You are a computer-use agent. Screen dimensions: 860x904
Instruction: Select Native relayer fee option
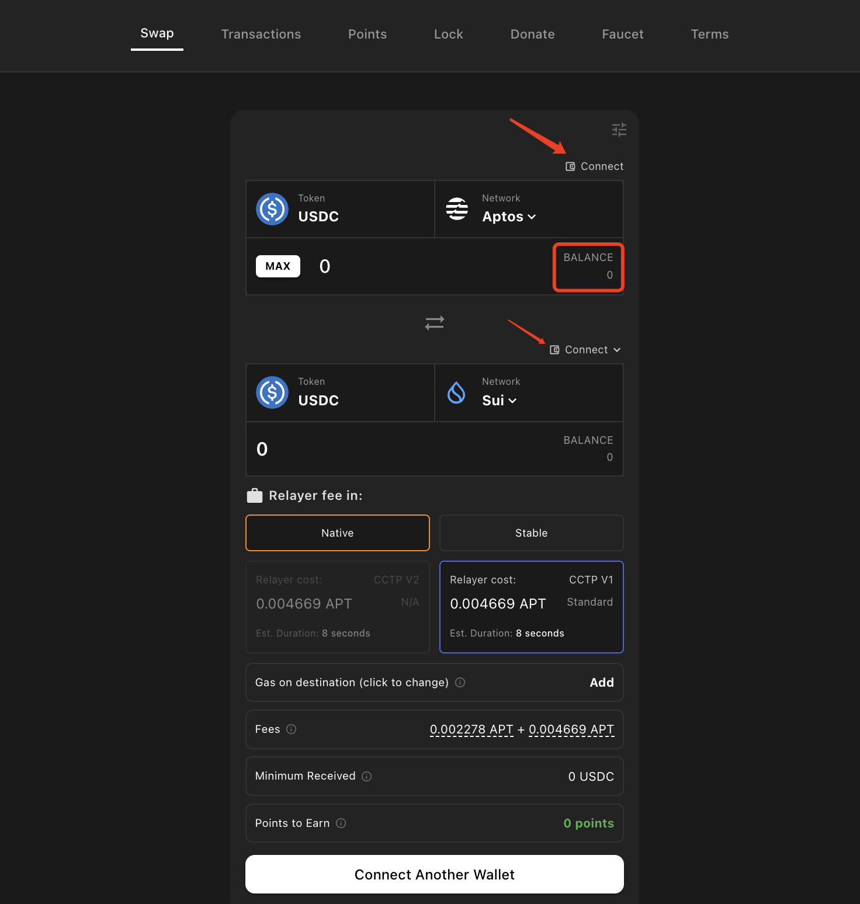(338, 533)
